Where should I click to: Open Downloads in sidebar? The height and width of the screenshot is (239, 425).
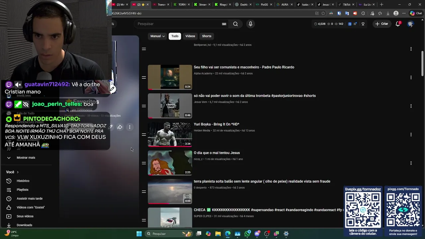coord(24,225)
